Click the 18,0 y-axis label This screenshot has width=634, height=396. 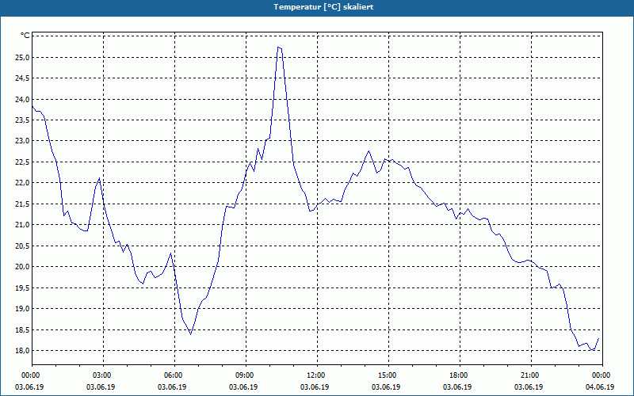pyautogui.click(x=22, y=350)
